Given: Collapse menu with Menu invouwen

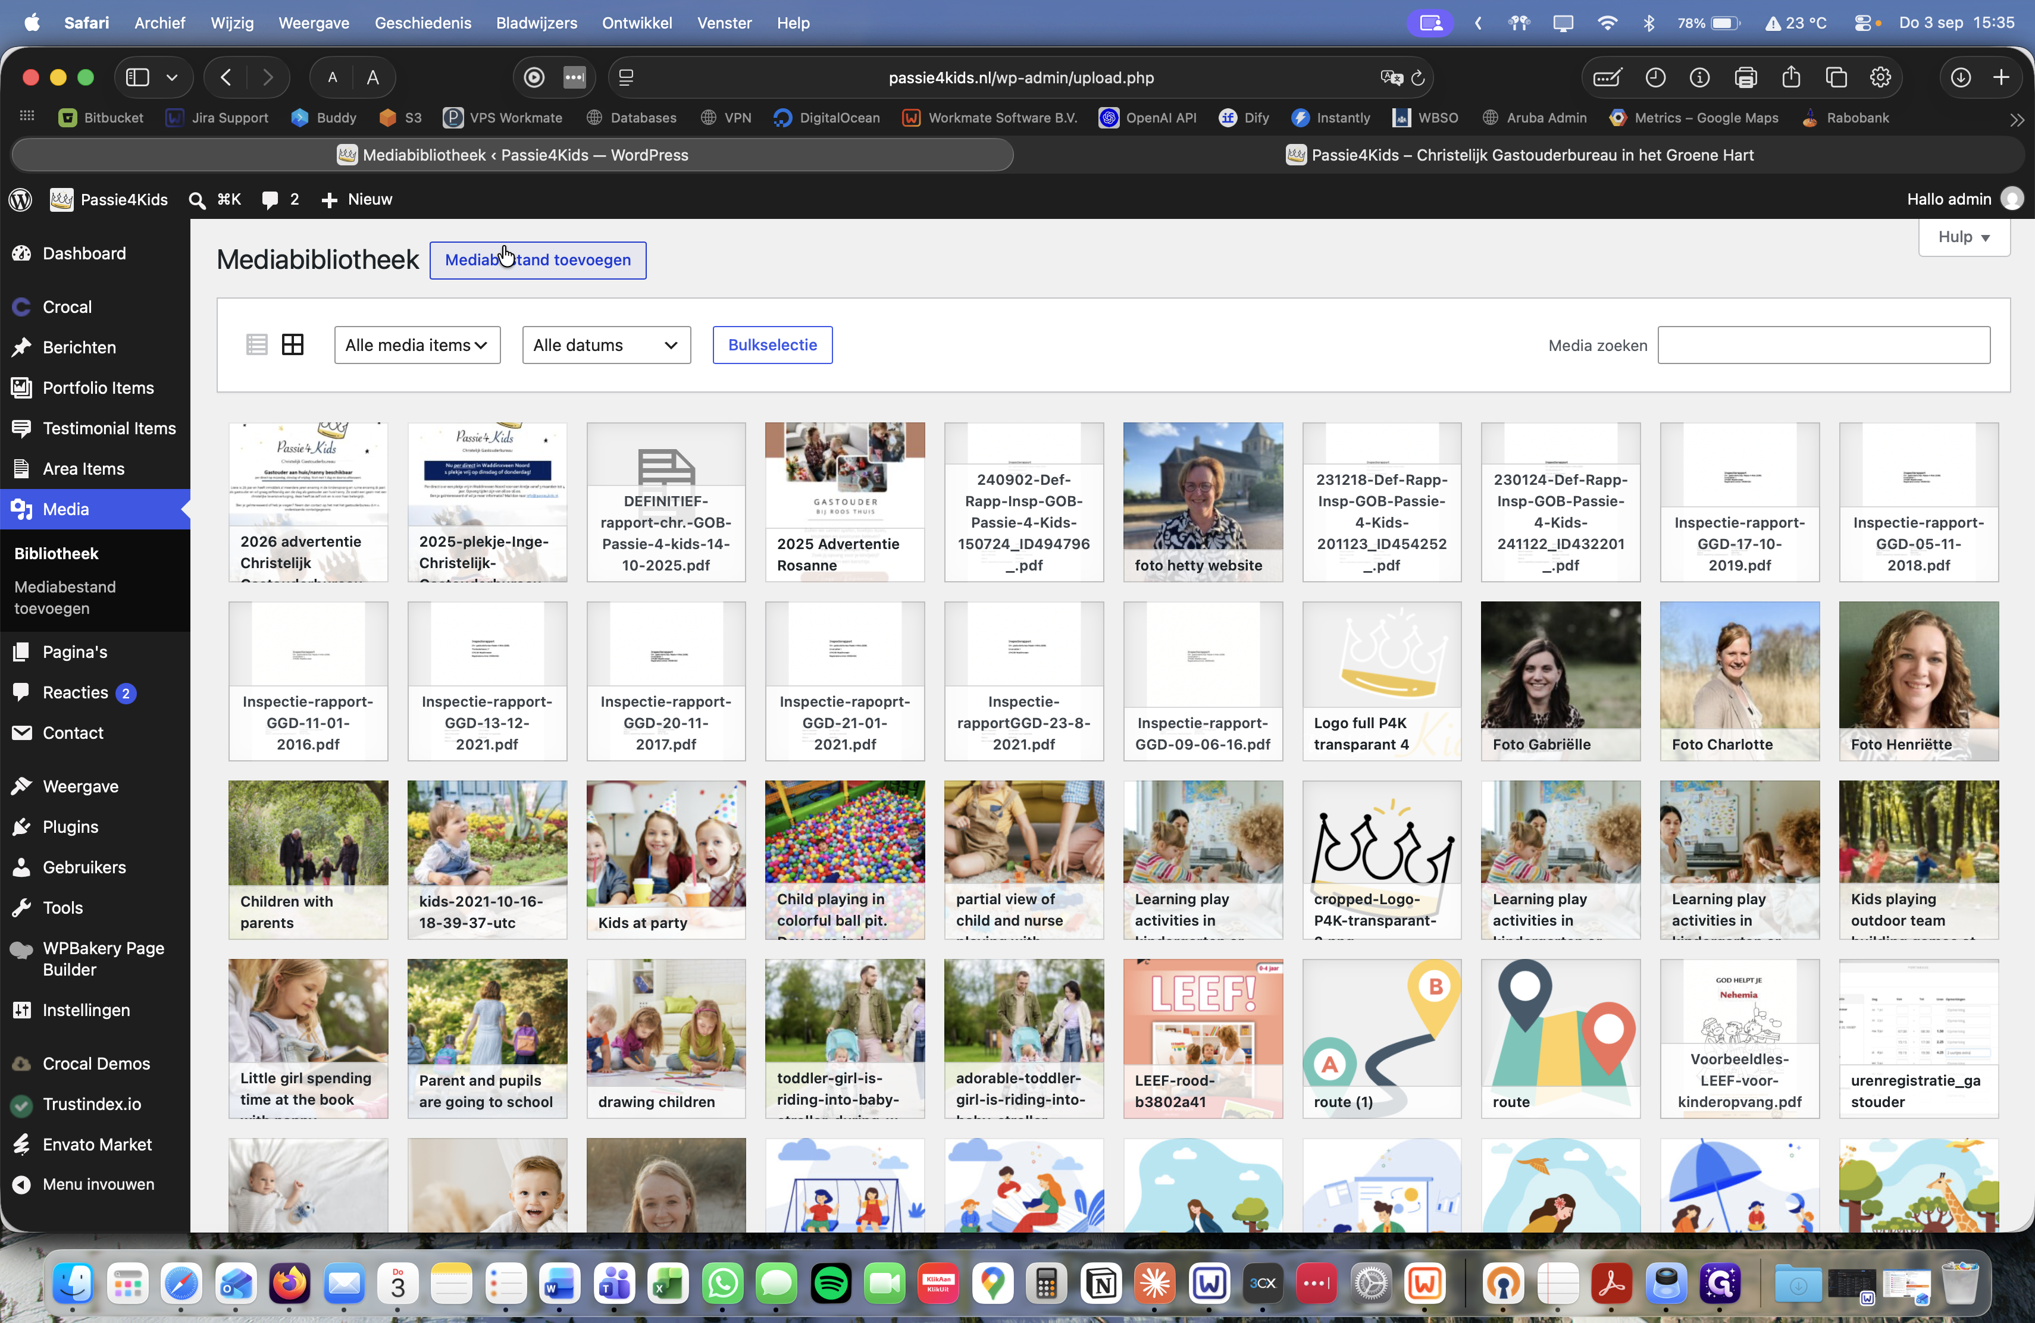Looking at the screenshot, I should (x=95, y=1184).
